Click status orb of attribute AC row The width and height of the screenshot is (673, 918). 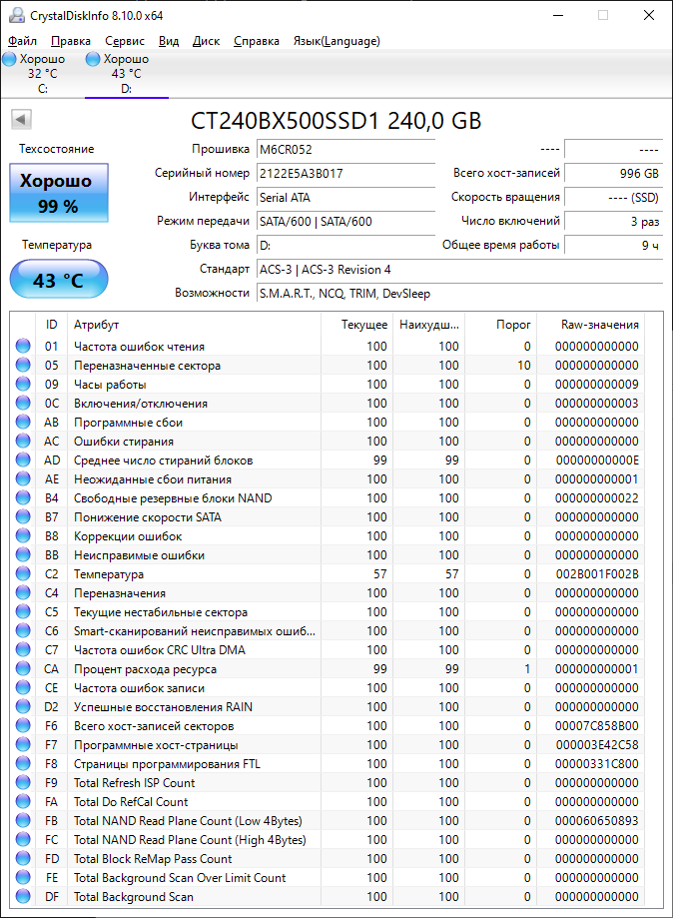tap(23, 441)
